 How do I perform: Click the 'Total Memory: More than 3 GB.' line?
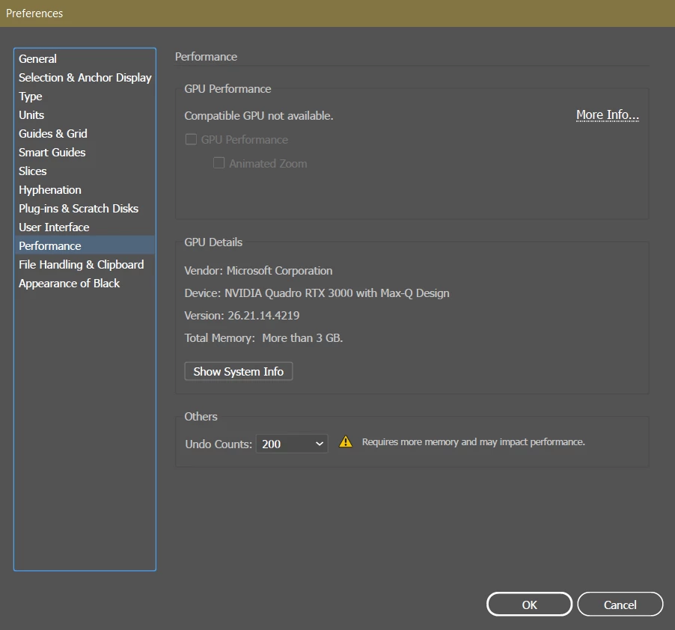(x=263, y=337)
